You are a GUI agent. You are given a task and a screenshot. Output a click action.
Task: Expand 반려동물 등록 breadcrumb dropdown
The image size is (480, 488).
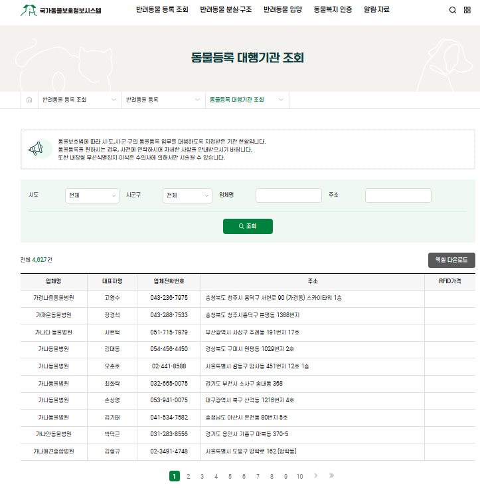click(163, 100)
